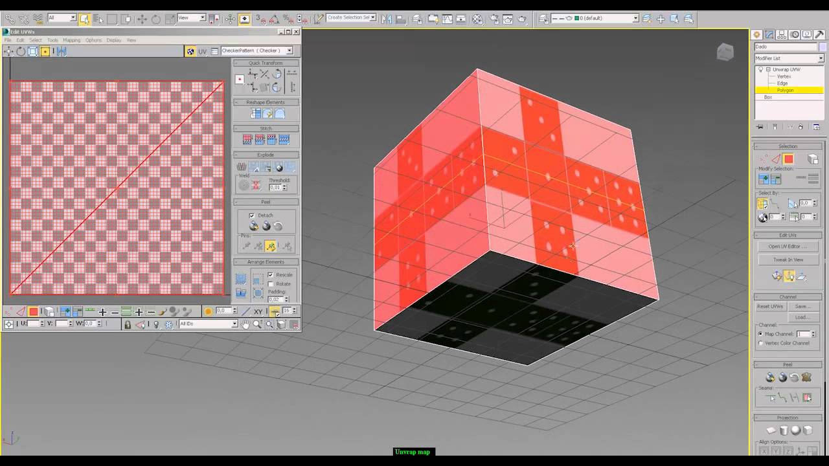829x466 pixels.
Task: Select Vertex sub-object mode in Edit UVWs bottom bar
Action: (9, 312)
